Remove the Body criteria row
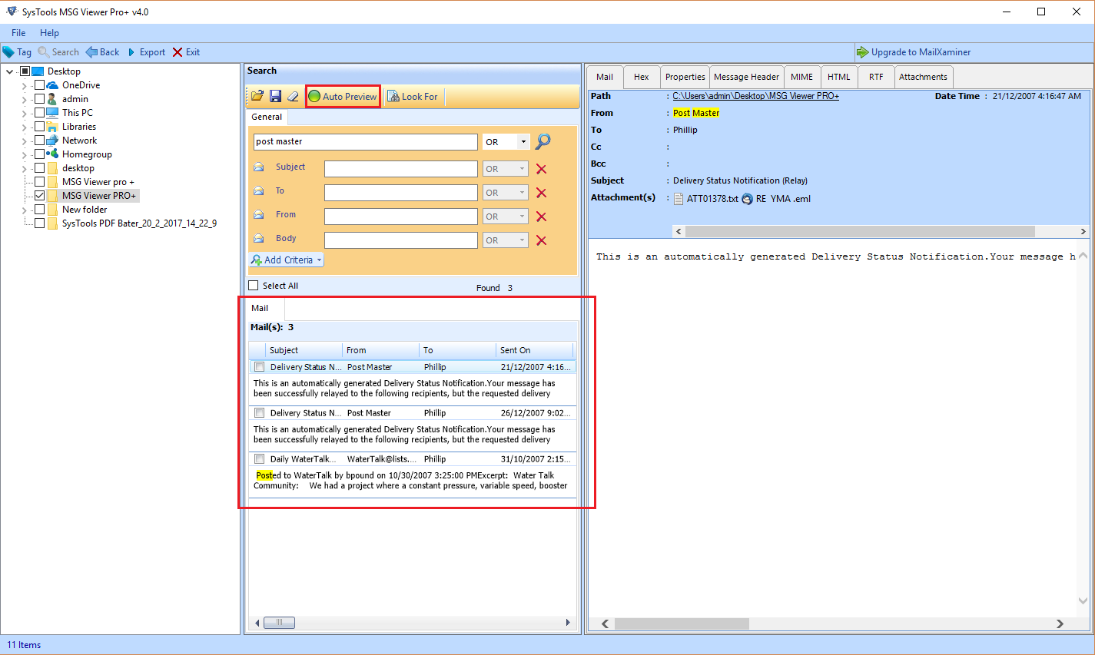This screenshot has height=655, width=1095. [541, 240]
